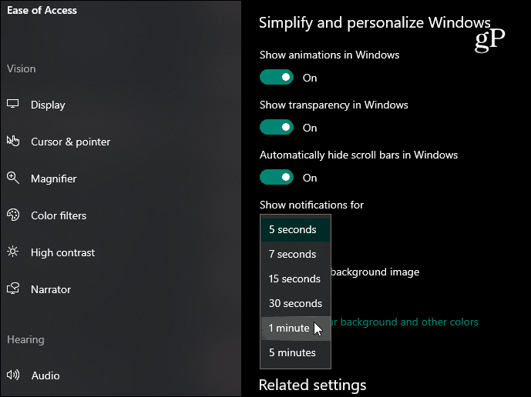This screenshot has width=531, height=397.
Task: Select 5 seconds from notification dropdown
Action: click(x=295, y=229)
